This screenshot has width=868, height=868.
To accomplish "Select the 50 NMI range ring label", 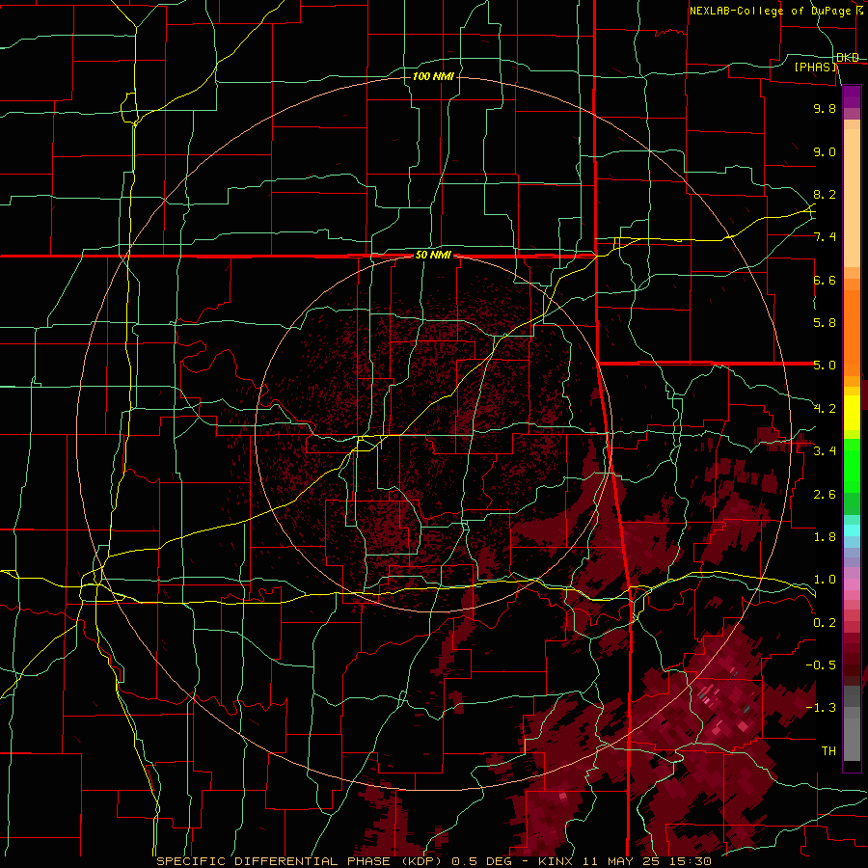I will (x=433, y=256).
